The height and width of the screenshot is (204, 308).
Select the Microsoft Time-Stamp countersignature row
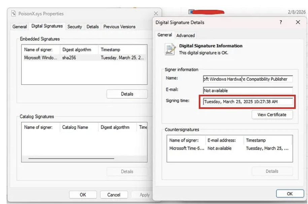coord(229,148)
